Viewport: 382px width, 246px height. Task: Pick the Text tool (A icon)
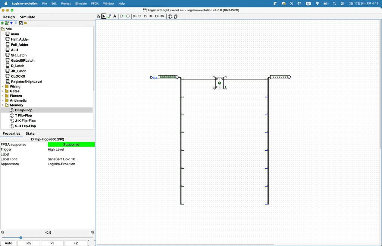[x=115, y=16]
